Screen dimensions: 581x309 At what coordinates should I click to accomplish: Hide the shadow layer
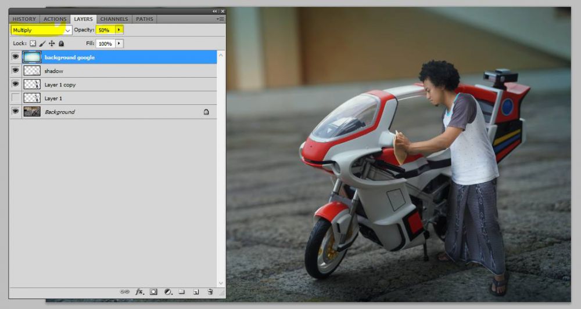tap(16, 71)
